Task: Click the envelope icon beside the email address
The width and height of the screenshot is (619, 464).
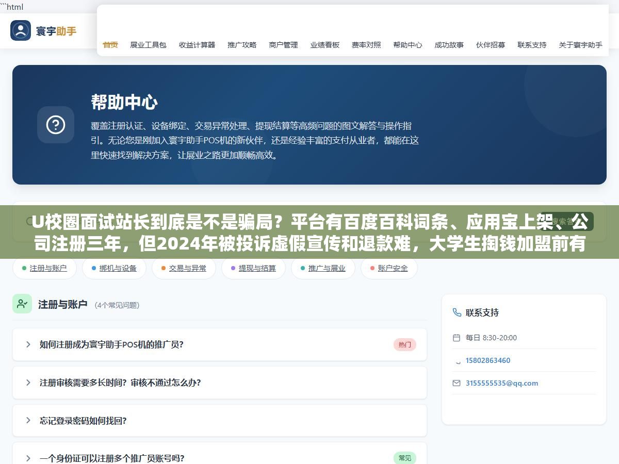Action: coord(457,383)
